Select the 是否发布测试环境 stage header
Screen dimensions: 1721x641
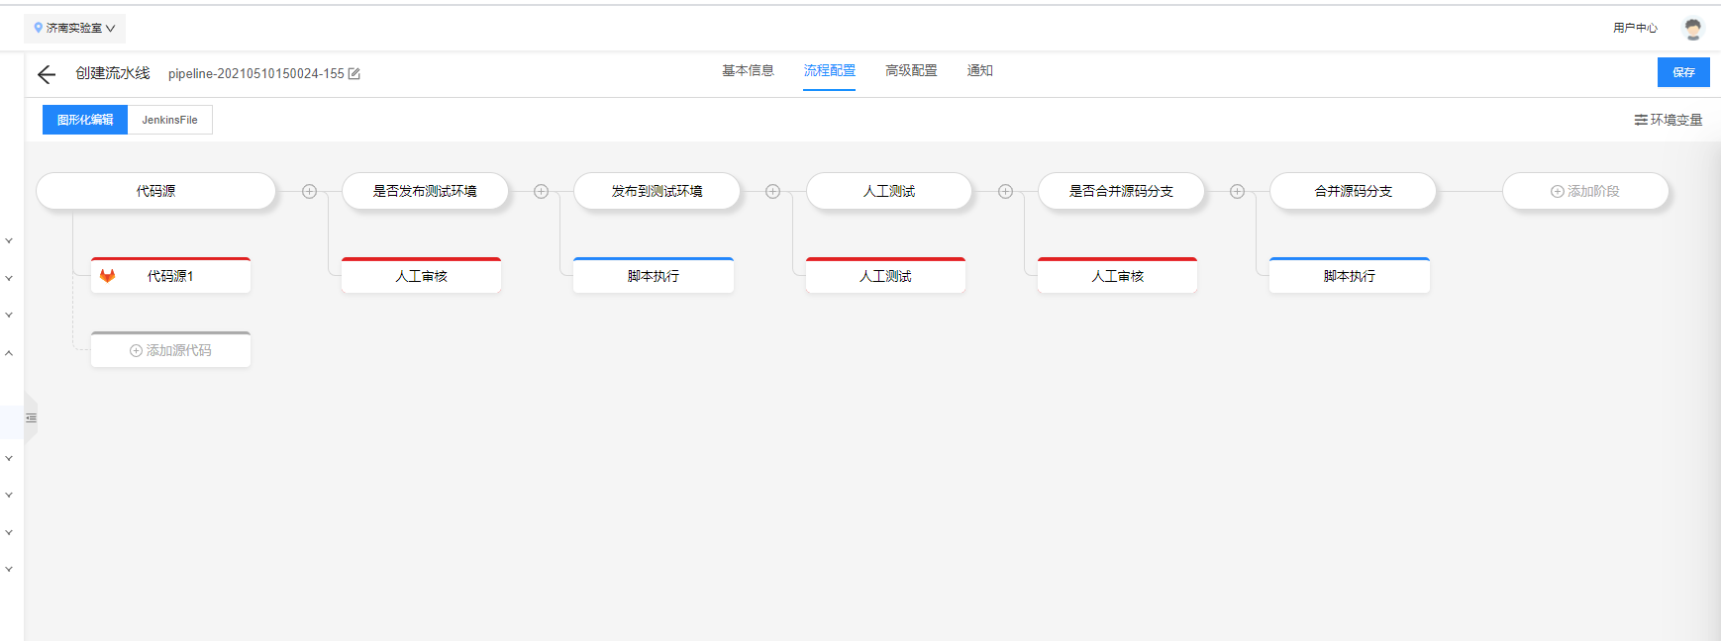[425, 191]
